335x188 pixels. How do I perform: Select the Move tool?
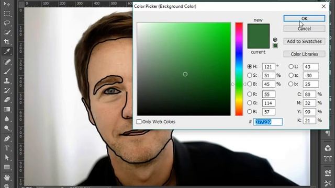coord(7,4)
